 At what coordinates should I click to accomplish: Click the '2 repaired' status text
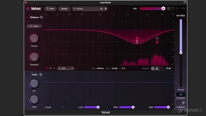tap(181, 107)
